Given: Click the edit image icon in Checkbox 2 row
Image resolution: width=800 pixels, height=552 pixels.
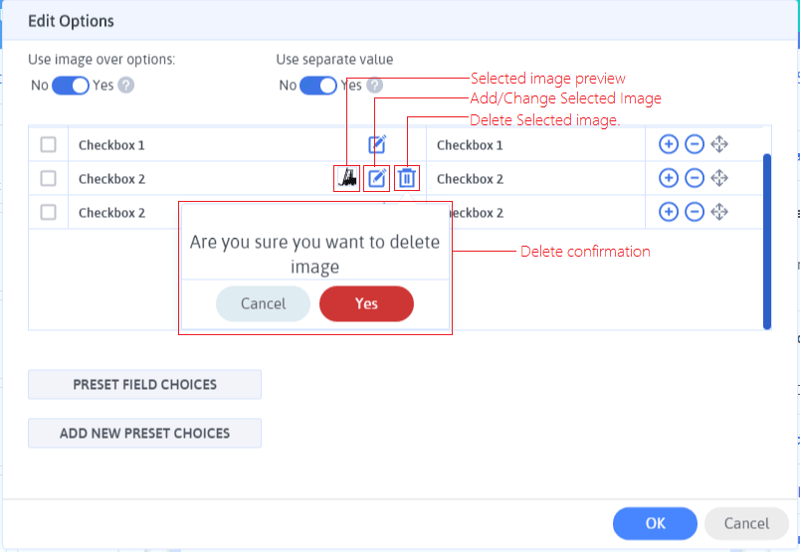Looking at the screenshot, I should click(x=377, y=178).
